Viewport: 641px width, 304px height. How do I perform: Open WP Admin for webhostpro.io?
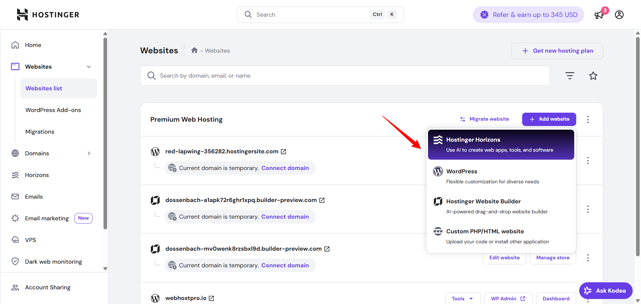tap(508, 298)
